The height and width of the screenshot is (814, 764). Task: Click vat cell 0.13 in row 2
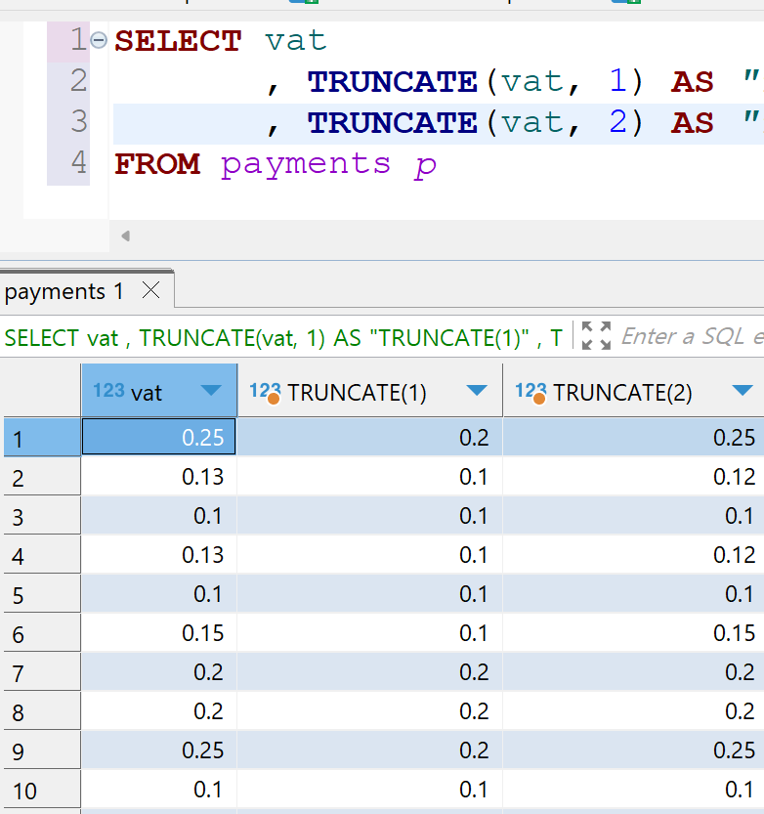pyautogui.click(x=159, y=477)
